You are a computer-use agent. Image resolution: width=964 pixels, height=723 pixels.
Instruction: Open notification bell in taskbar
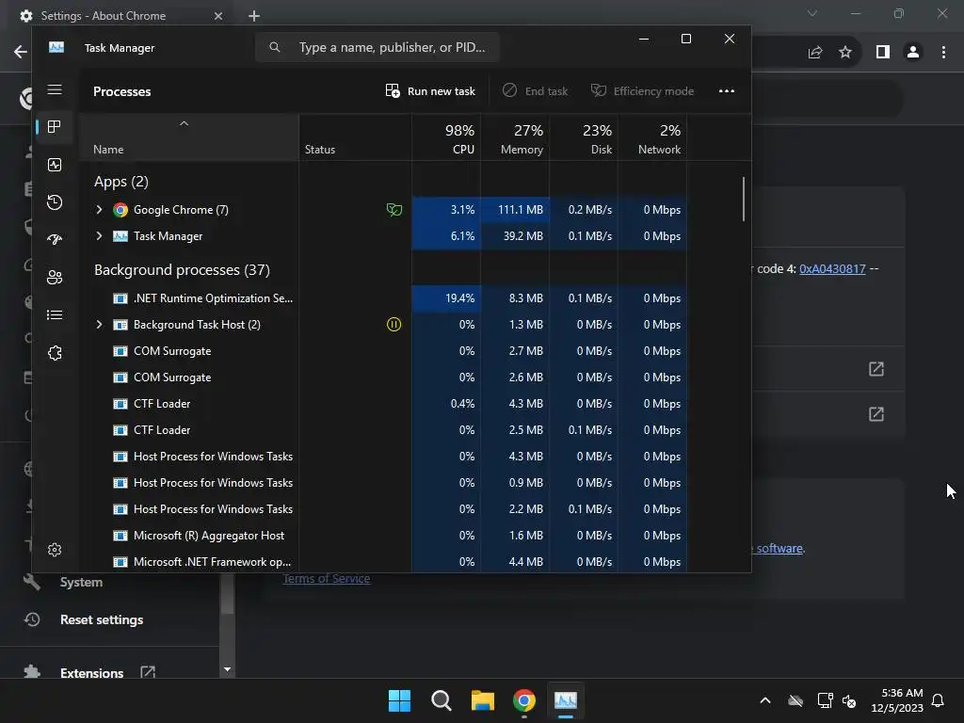[x=938, y=700]
